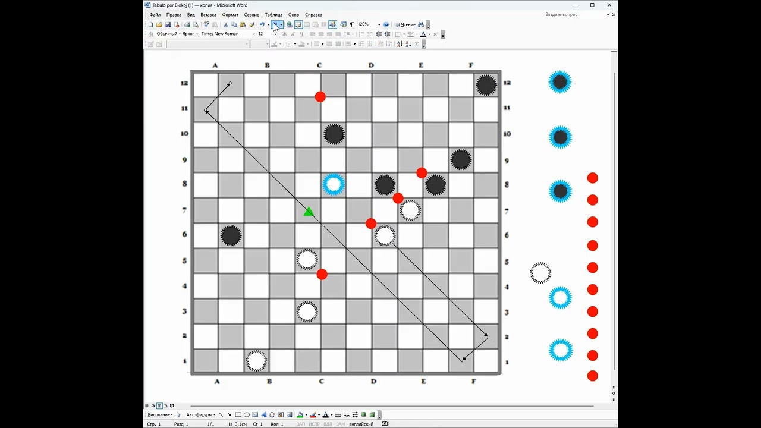Toggle ЗАМ overtype mode in status bar

click(x=341, y=424)
